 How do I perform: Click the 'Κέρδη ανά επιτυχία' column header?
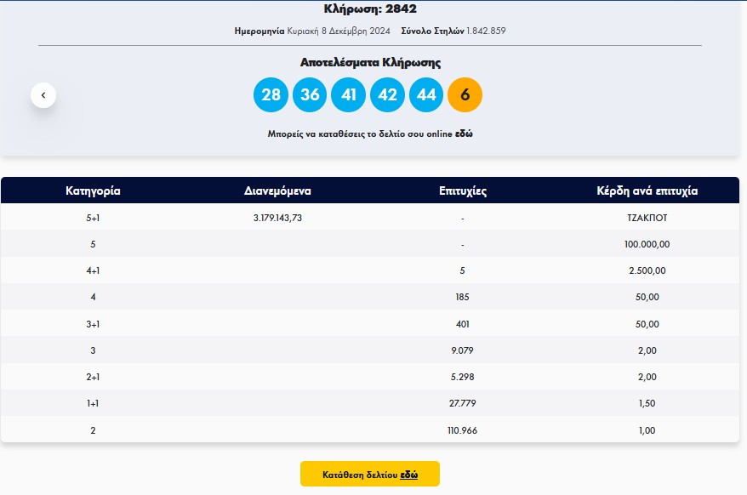click(647, 191)
